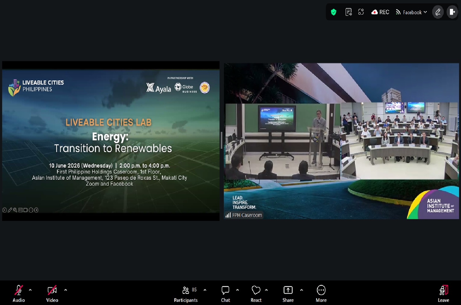Open the Chat panel

(226, 293)
